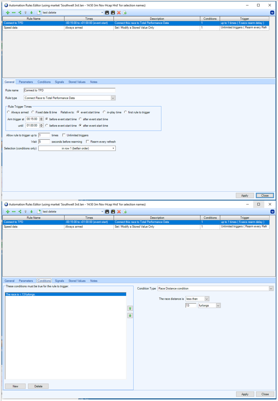Click the green plus add-rule icon in the upper editor window
The image size is (278, 401).
pos(8,13)
